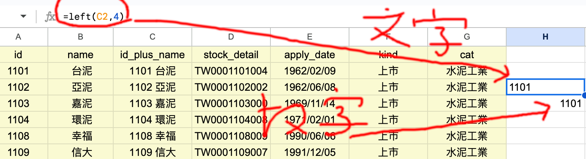
Task: Select the column B header
Action: [81, 37]
